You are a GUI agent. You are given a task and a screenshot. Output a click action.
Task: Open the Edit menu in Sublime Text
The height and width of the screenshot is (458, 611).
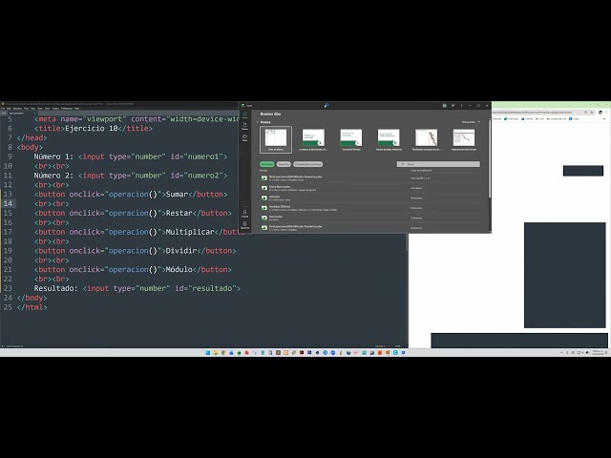(x=9, y=108)
